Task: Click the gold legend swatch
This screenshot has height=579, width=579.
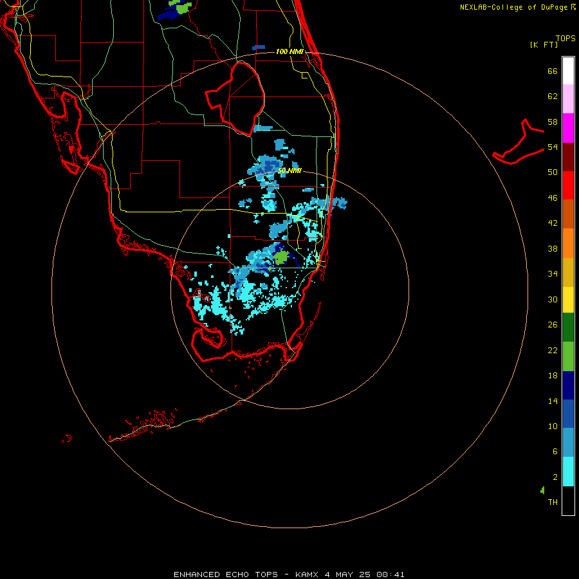Action: point(568,272)
